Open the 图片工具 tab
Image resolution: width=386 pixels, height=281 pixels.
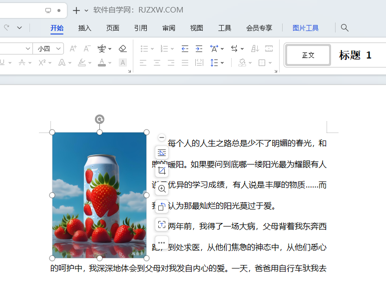[306, 28]
